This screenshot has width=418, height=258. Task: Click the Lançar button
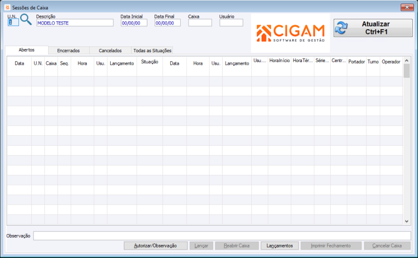pyautogui.click(x=201, y=246)
